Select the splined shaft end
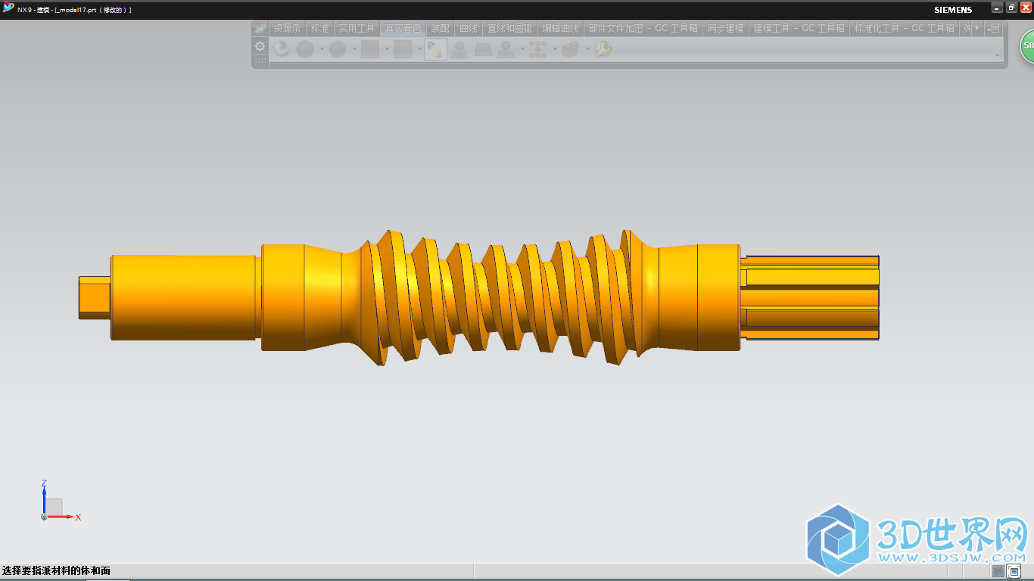1034x581 pixels. pos(809,297)
